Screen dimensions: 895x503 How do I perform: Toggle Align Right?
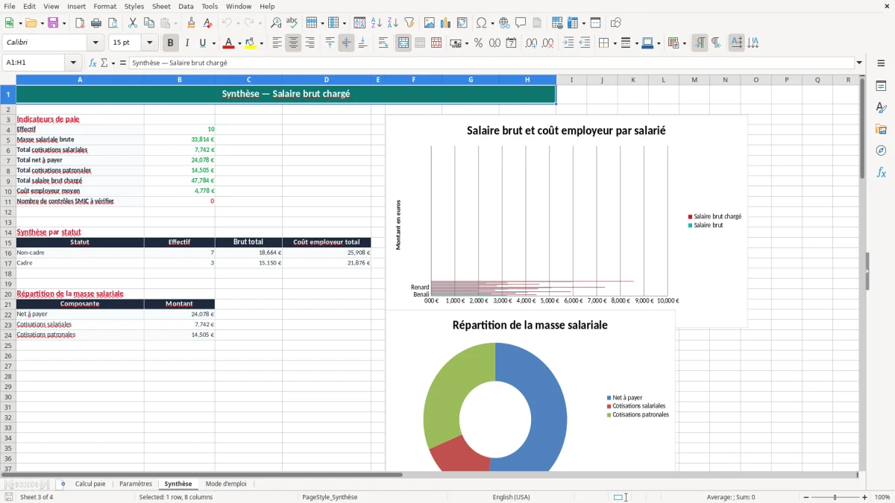(x=310, y=43)
